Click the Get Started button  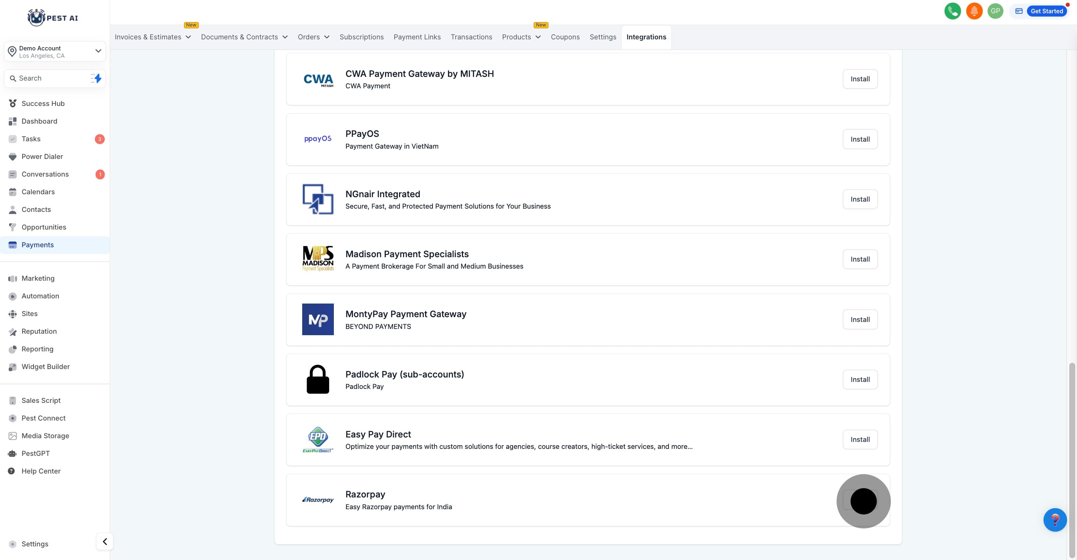coord(1046,11)
